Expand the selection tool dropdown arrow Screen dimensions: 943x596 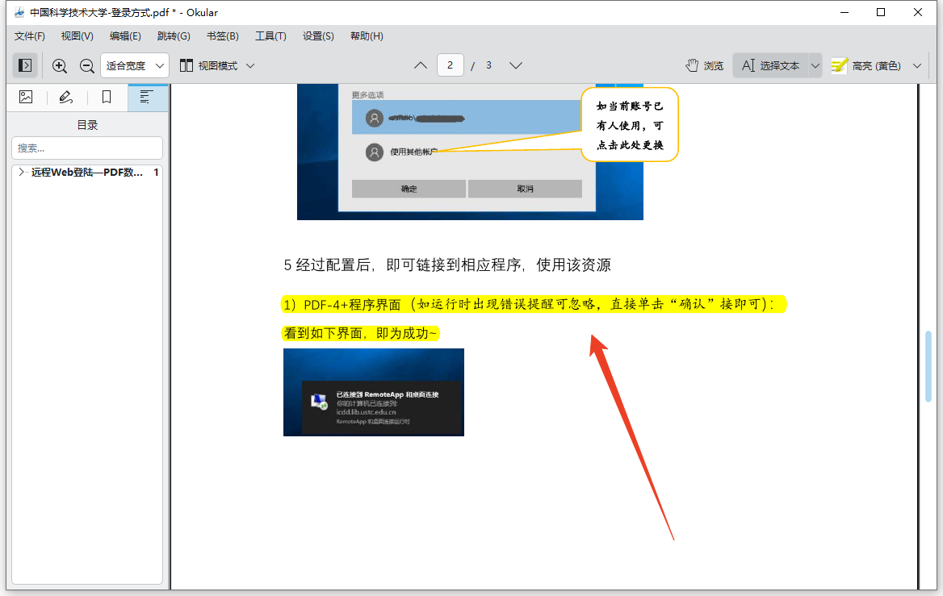(815, 65)
